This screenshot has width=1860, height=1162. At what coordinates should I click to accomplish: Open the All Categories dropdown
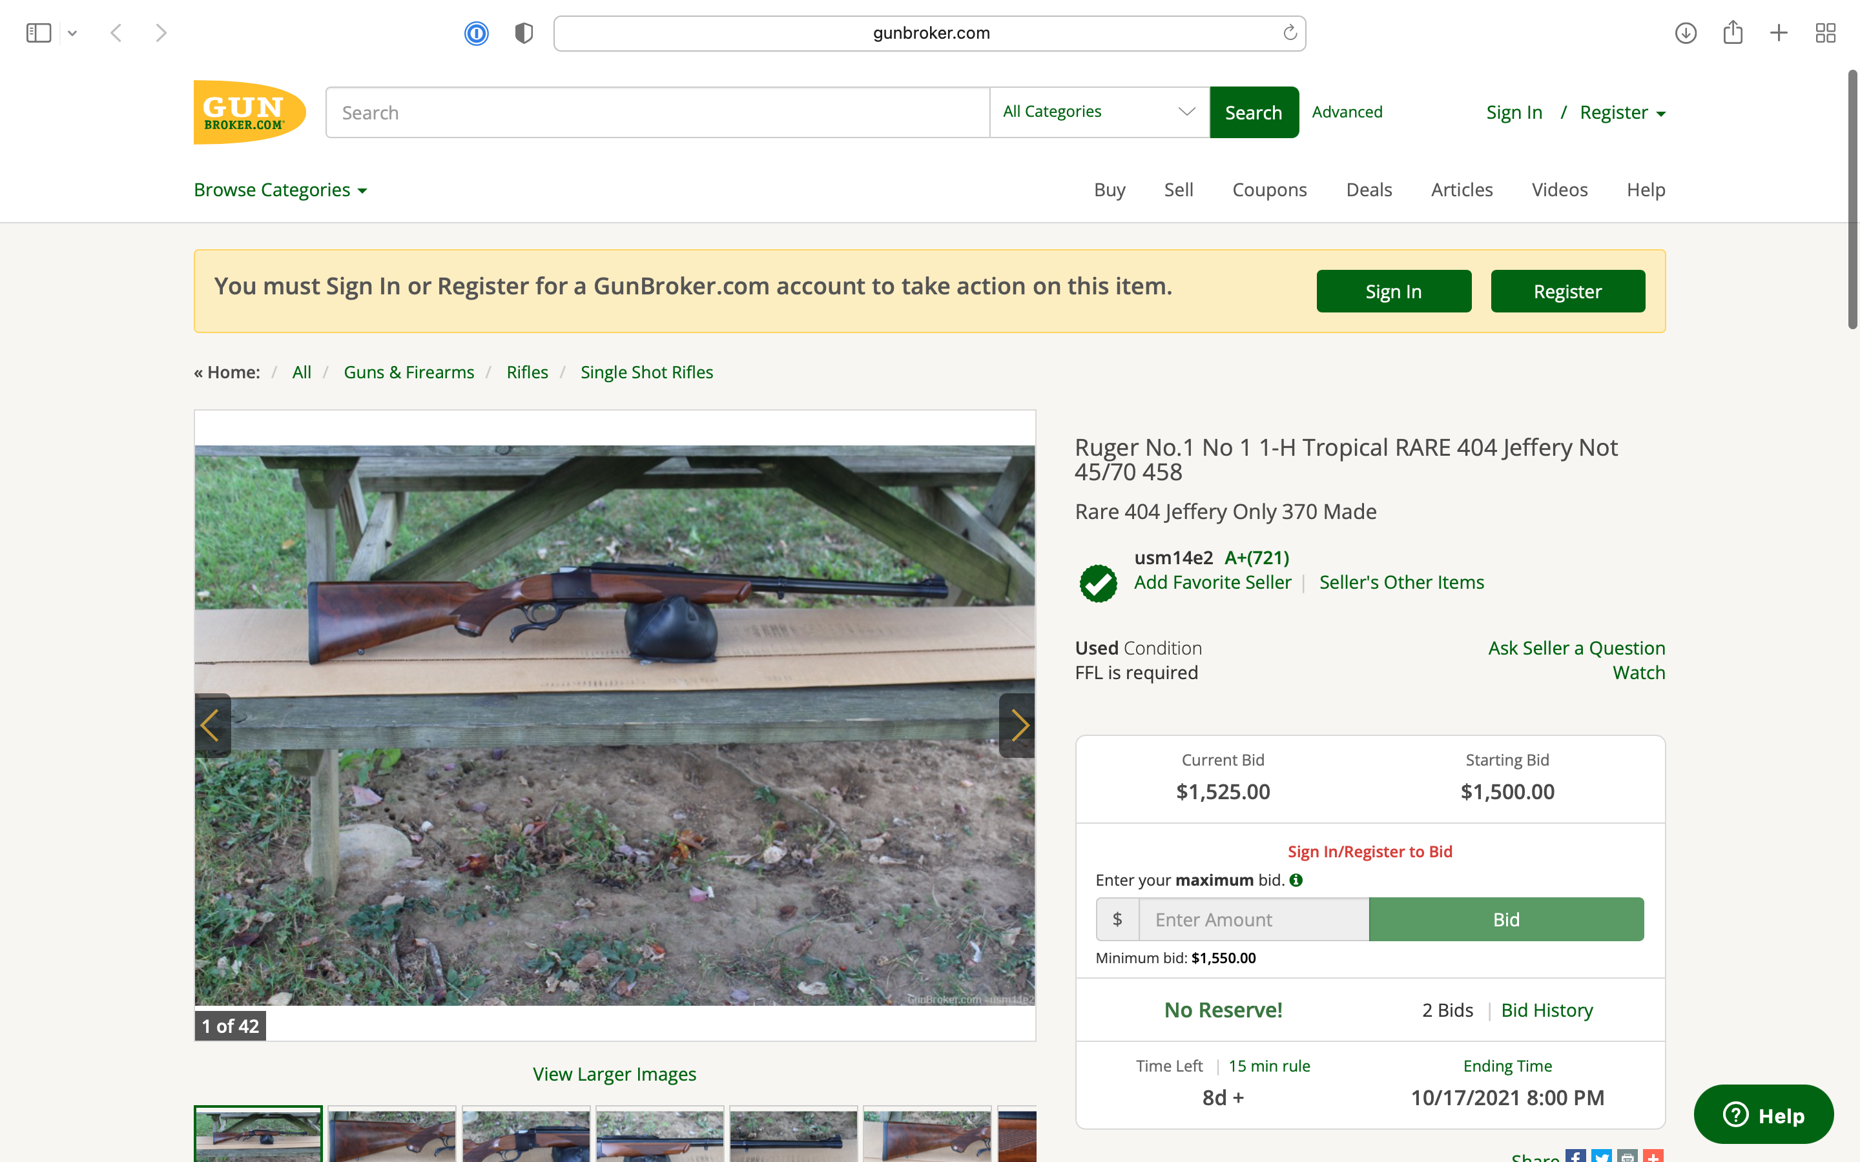1099,112
